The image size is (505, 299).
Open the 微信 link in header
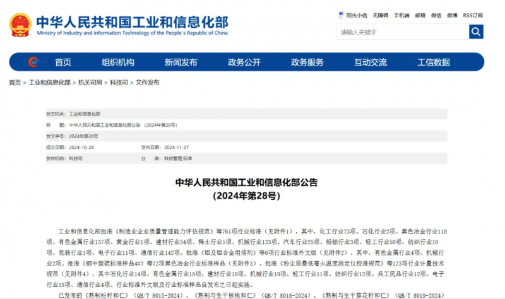[x=436, y=15]
